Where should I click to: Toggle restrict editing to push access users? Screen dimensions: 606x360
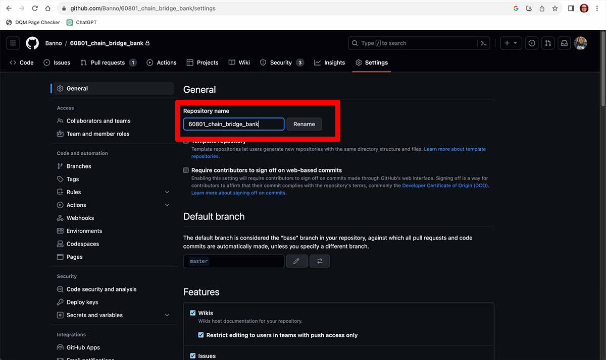pyautogui.click(x=201, y=335)
